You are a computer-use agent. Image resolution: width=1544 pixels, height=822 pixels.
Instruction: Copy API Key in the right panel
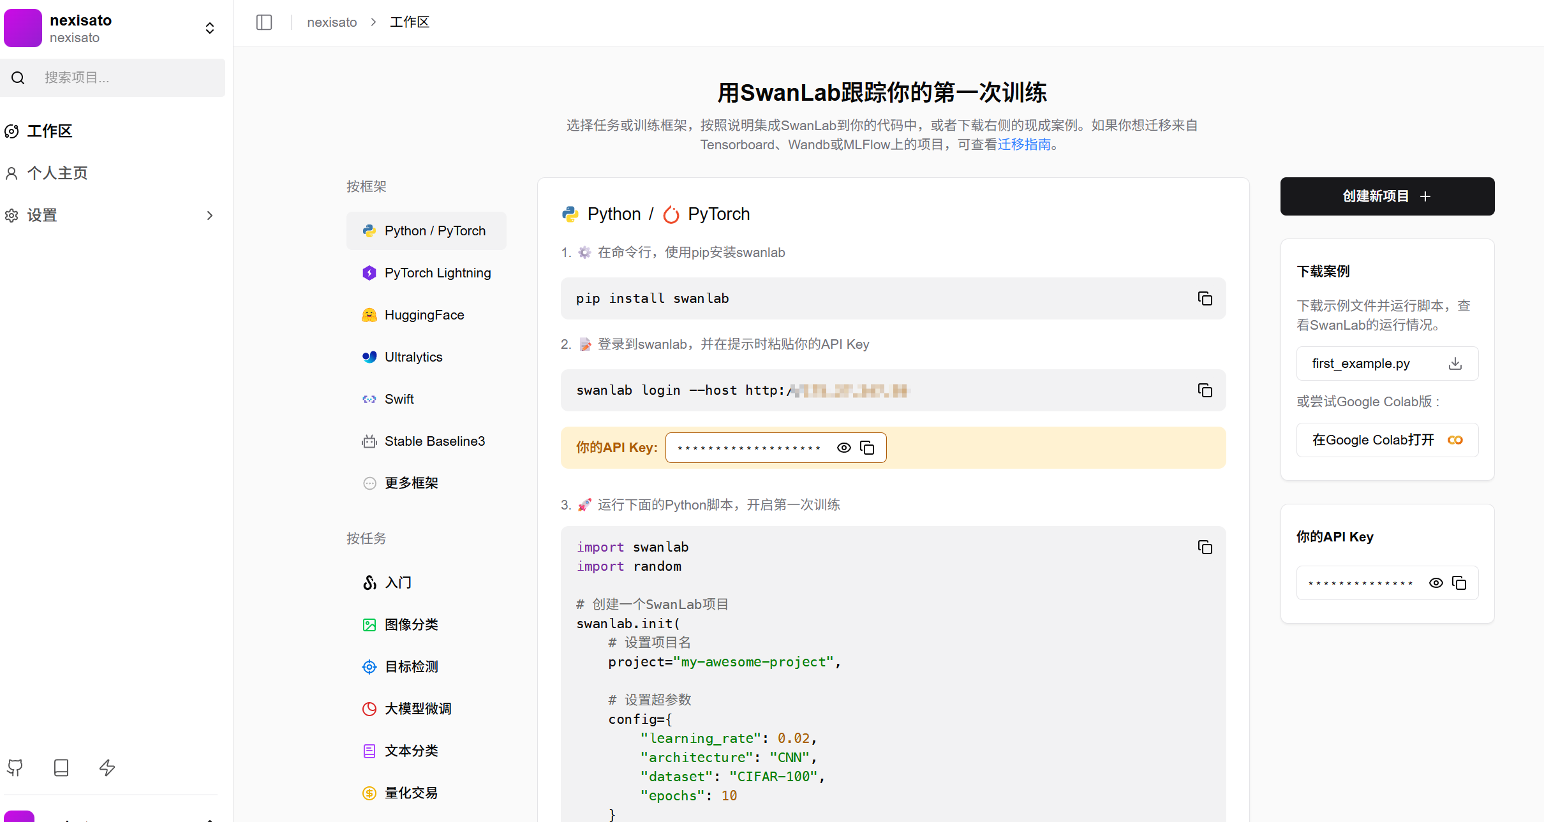click(1459, 583)
